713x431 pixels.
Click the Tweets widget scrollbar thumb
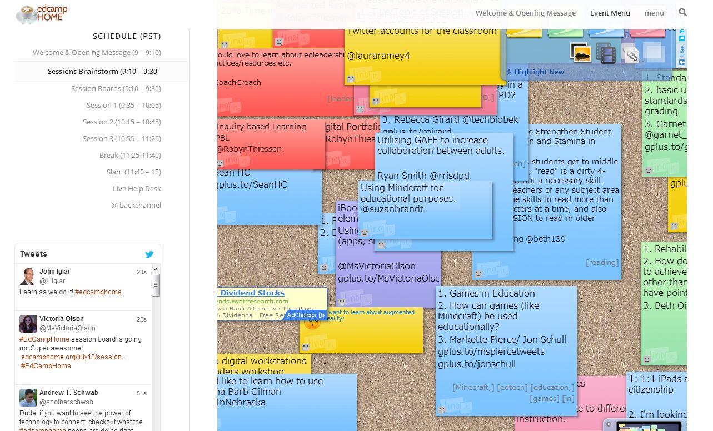tap(156, 285)
